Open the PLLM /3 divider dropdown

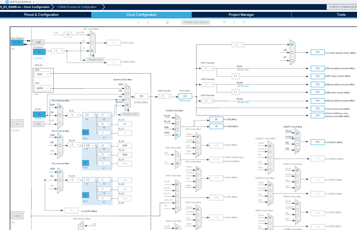click(x=74, y=115)
